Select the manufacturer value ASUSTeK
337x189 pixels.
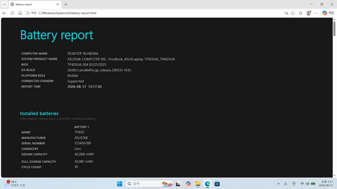click(x=81, y=138)
